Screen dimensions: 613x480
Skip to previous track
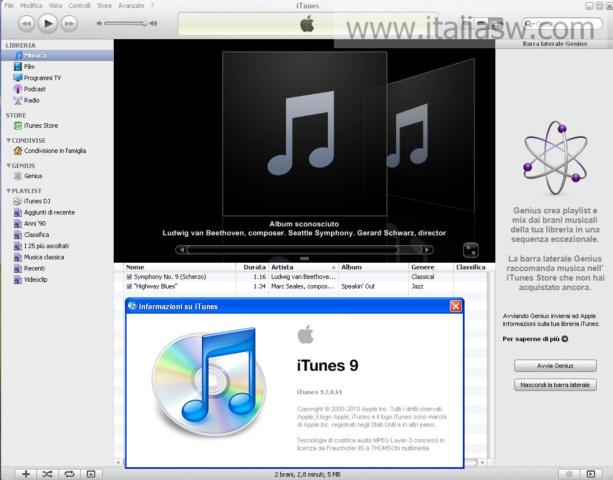pos(26,24)
